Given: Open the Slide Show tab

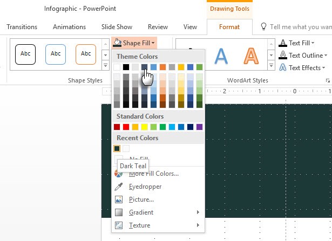Looking at the screenshot, I should 117,27.
